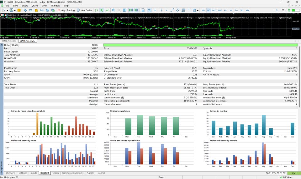
Task: Switch to the XAUUSD.n,H4 chart tab
Action: click(9, 41)
